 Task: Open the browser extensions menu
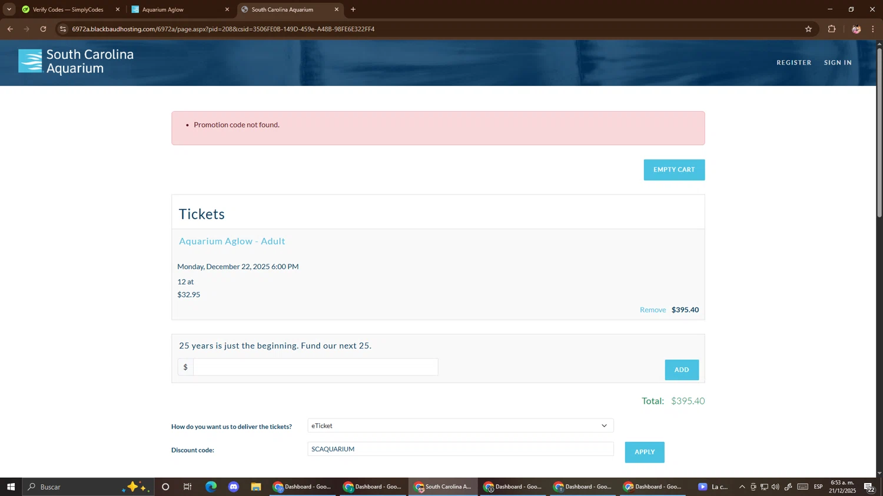coord(832,29)
